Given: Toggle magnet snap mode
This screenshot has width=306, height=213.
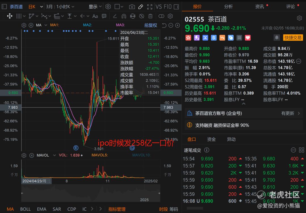Looking at the screenshot, I should pos(124,16).
